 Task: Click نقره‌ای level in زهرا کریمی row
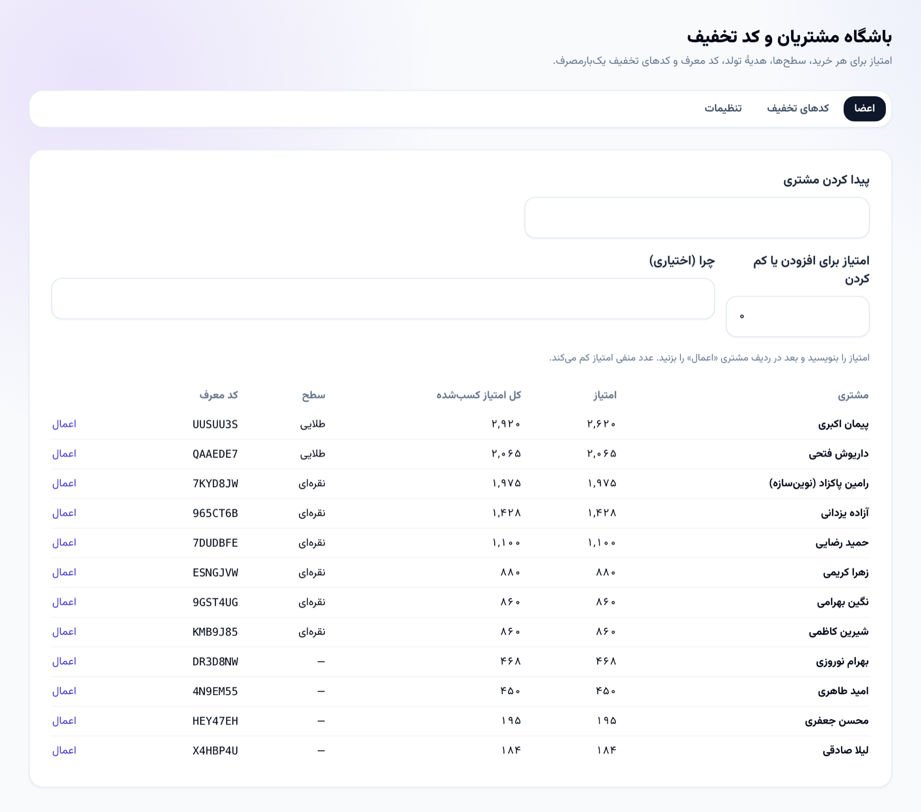(x=312, y=573)
